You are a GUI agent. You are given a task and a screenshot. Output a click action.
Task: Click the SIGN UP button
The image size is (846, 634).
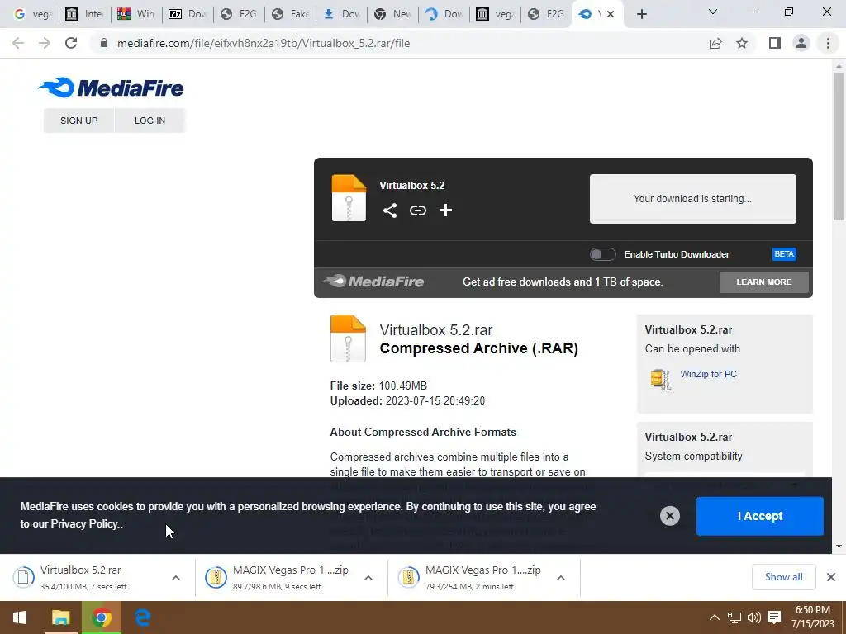tap(78, 121)
